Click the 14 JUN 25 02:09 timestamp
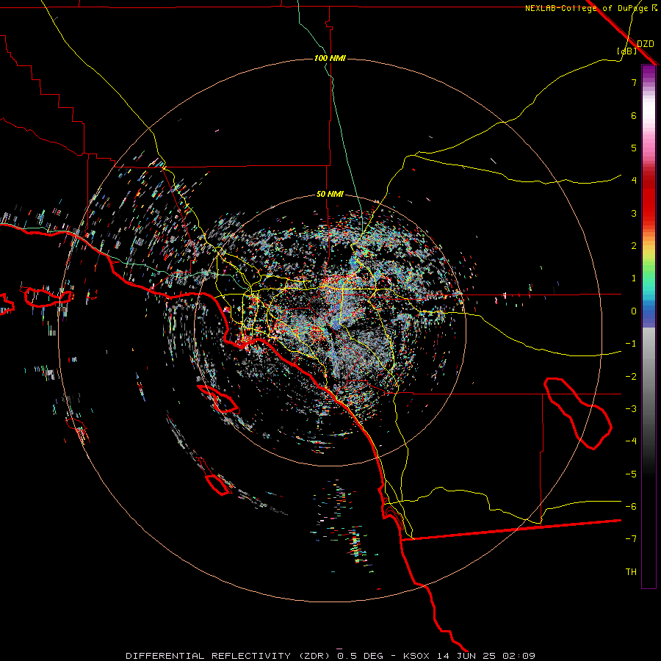Image resolution: width=661 pixels, height=661 pixels. pyautogui.click(x=486, y=656)
